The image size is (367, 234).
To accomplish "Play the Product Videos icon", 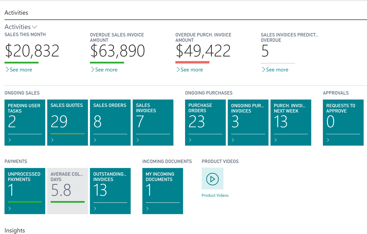I will (x=213, y=179).
